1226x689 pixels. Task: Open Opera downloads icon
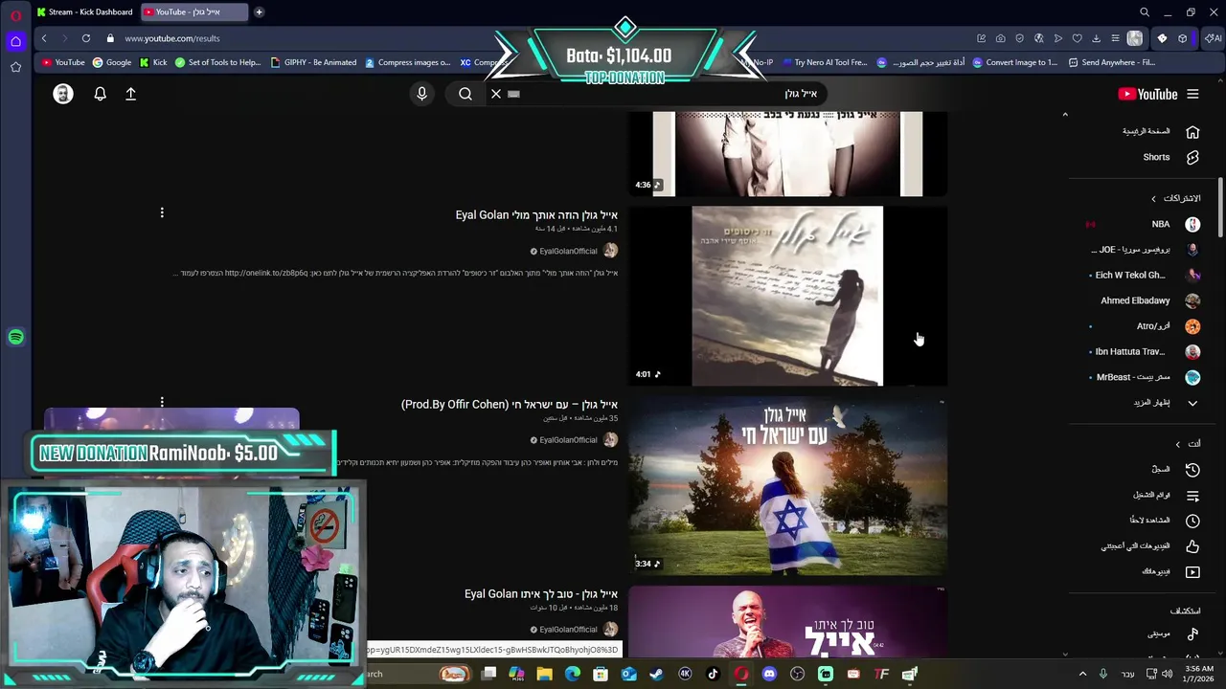(1096, 38)
